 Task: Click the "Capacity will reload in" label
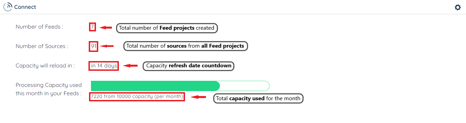click(45, 66)
